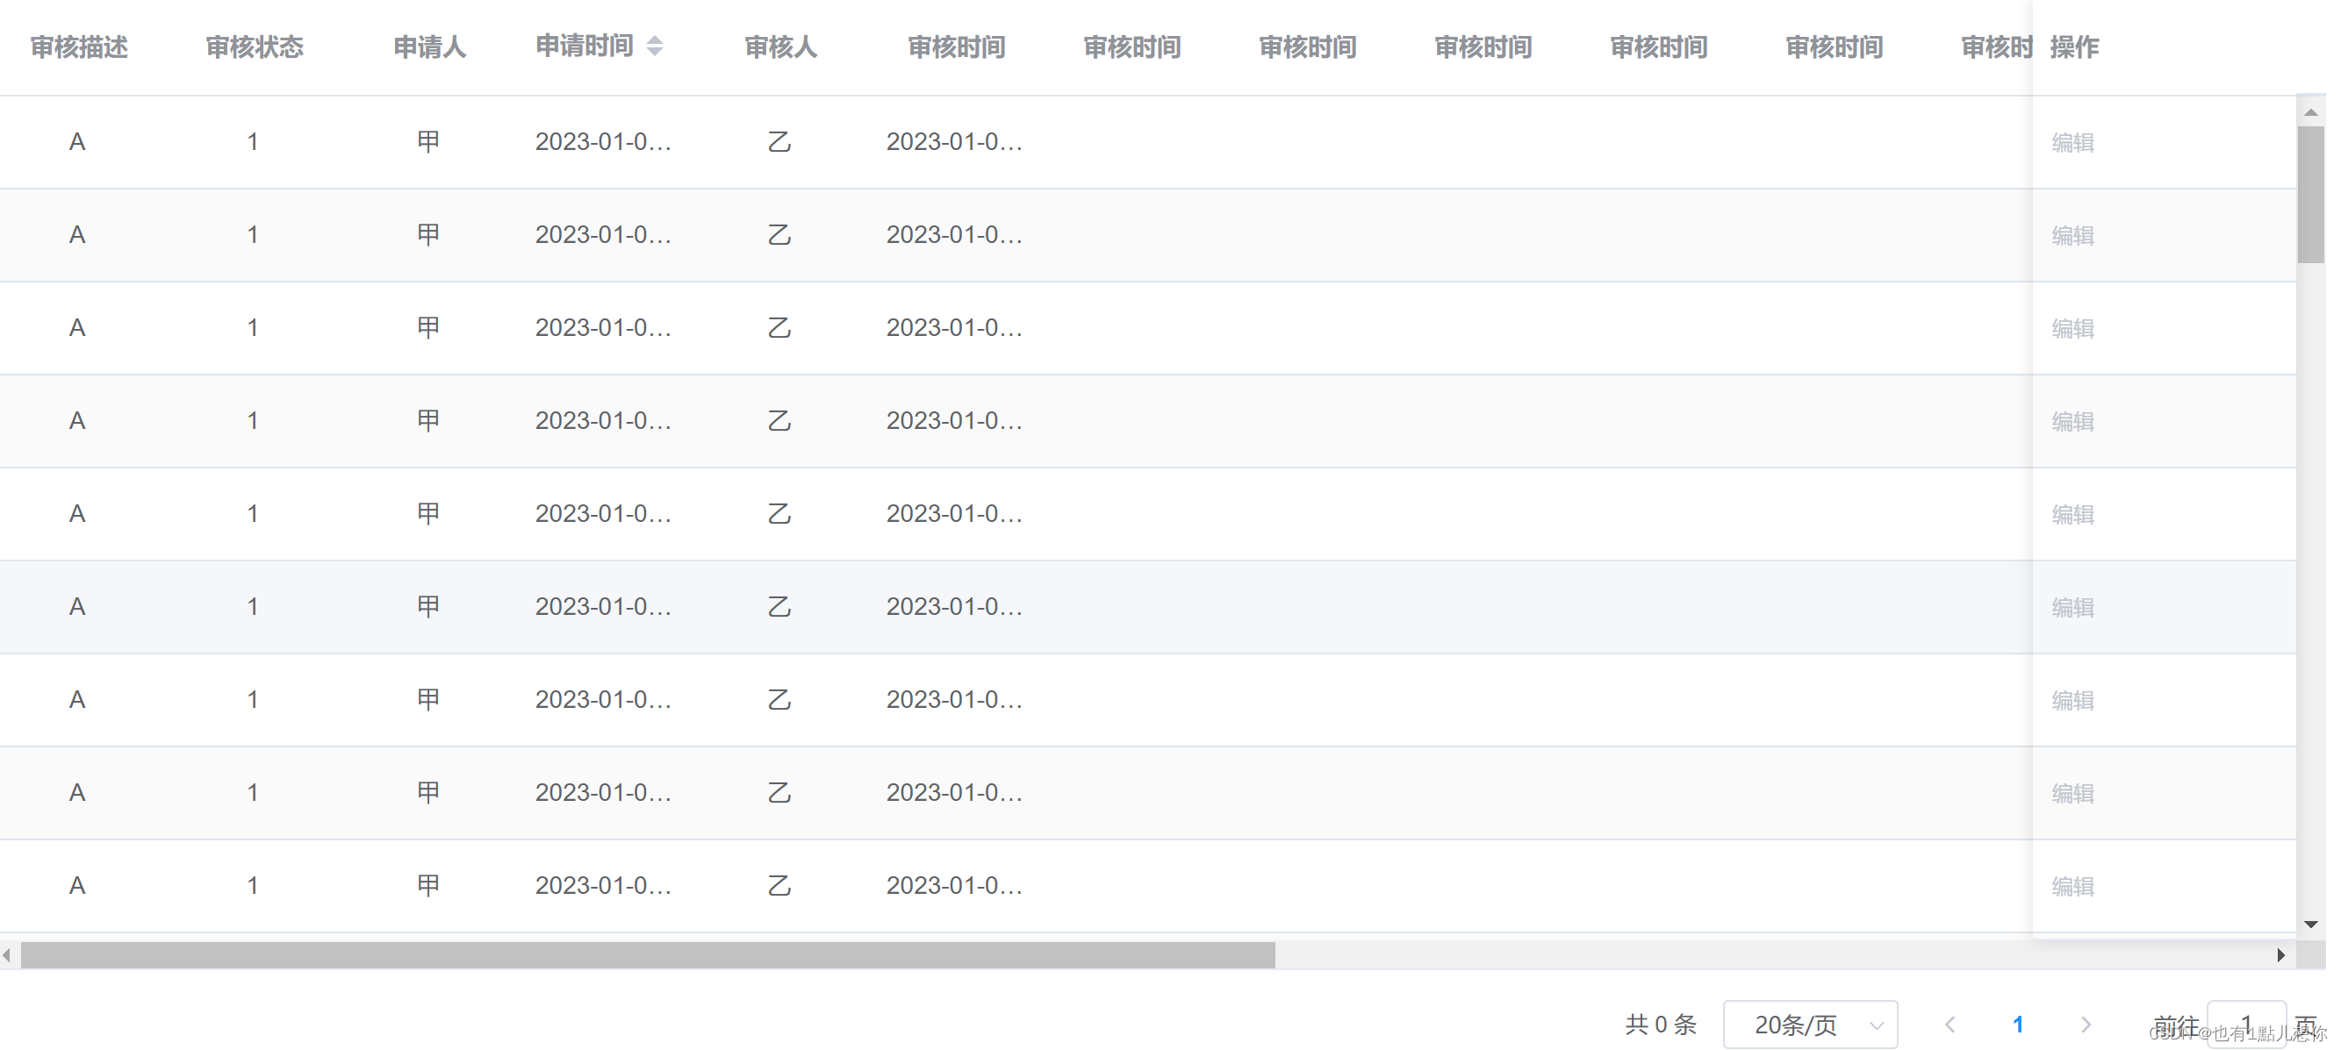2341x1050 pixels.
Task: Click the horizontal scrollbar right arrow
Action: pos(2280,954)
